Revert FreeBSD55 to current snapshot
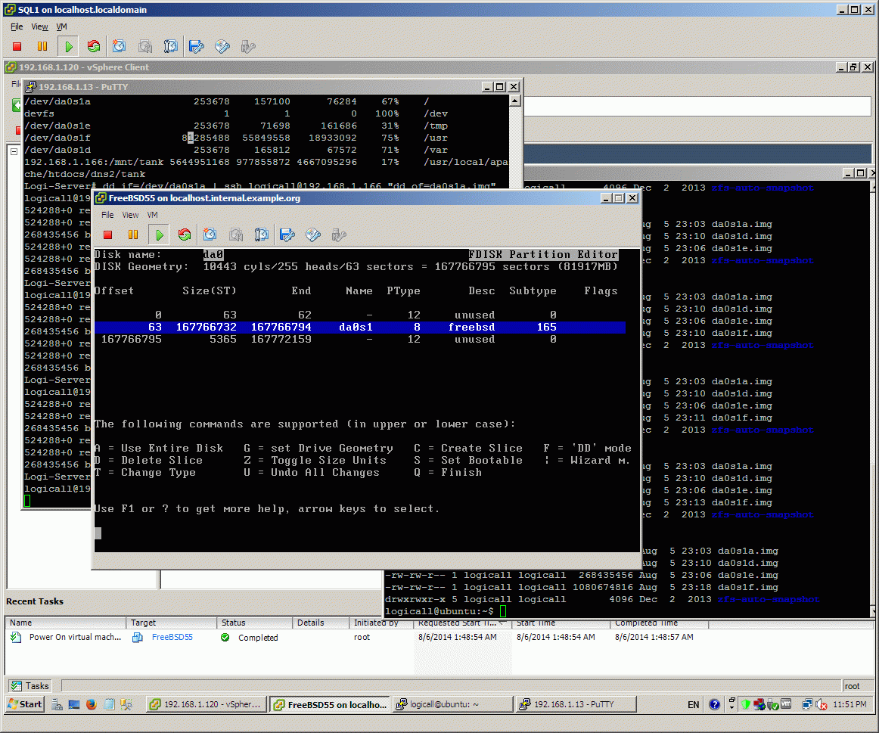 (236, 234)
